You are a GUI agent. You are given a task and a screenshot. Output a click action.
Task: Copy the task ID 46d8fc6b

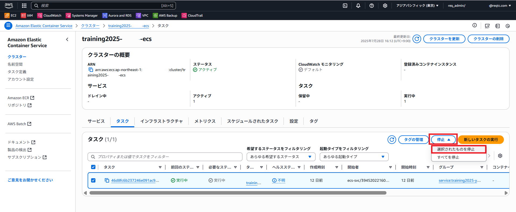pyautogui.click(x=107, y=180)
